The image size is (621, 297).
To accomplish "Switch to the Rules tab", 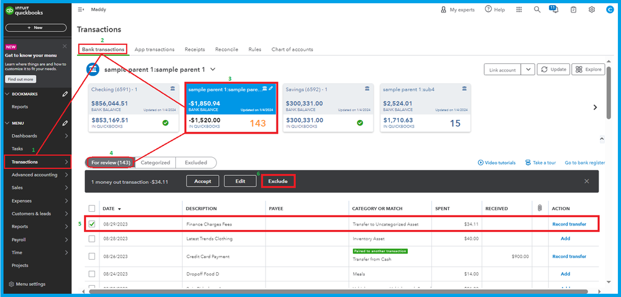I will pyautogui.click(x=255, y=50).
